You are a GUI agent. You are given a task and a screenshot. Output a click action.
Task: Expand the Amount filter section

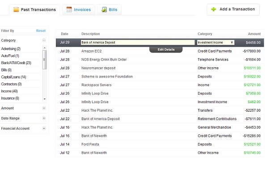(44, 108)
